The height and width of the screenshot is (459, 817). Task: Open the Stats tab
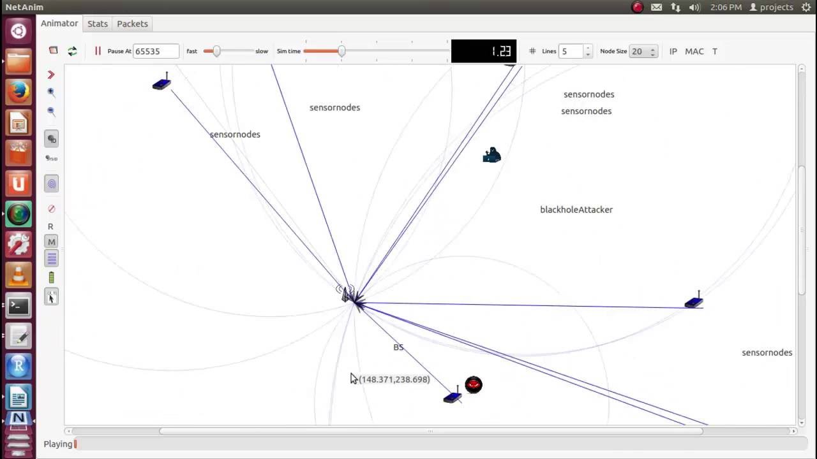tap(98, 24)
